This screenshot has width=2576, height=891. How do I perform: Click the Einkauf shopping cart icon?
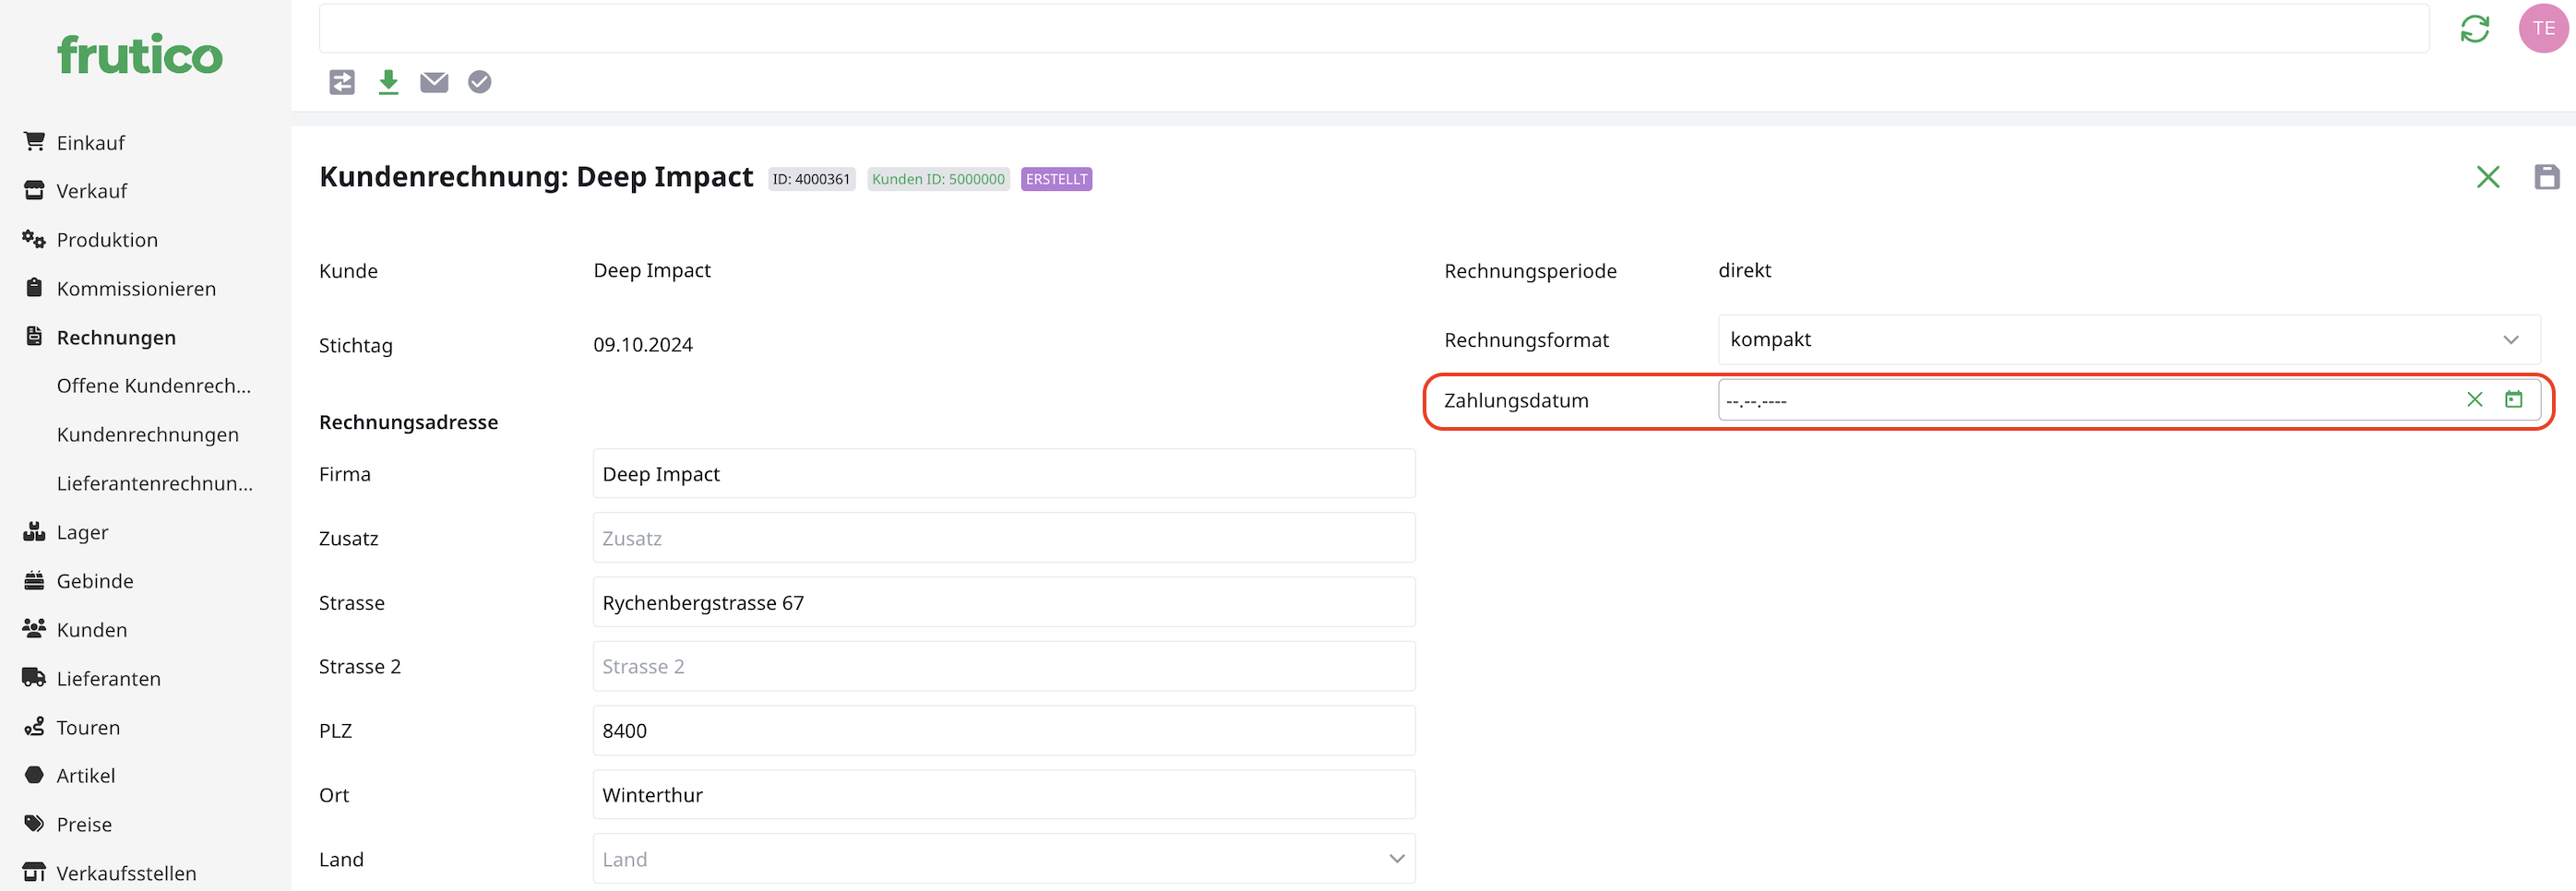34,142
